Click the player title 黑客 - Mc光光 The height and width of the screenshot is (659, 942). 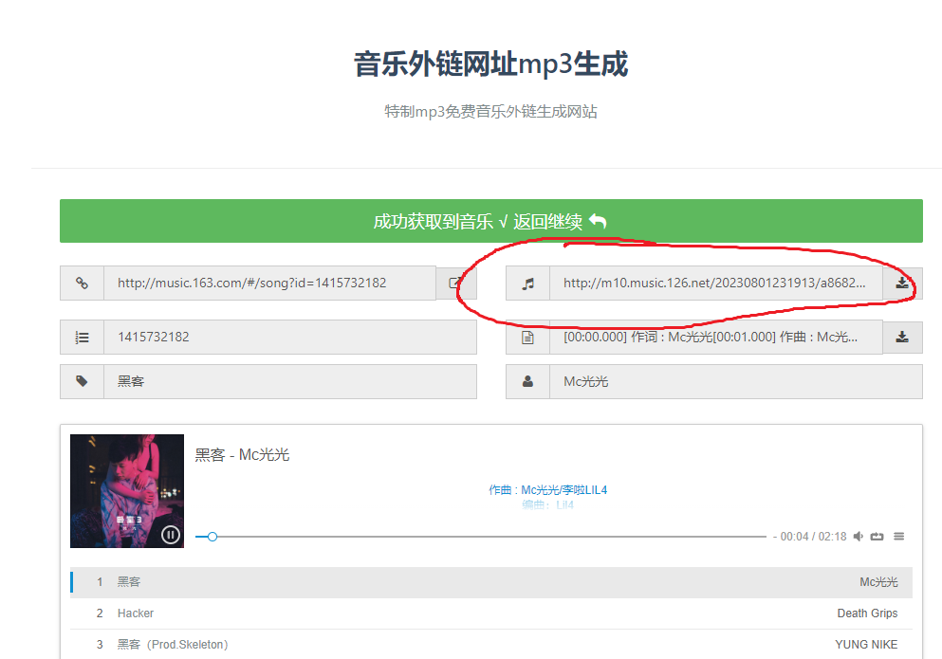click(x=242, y=455)
